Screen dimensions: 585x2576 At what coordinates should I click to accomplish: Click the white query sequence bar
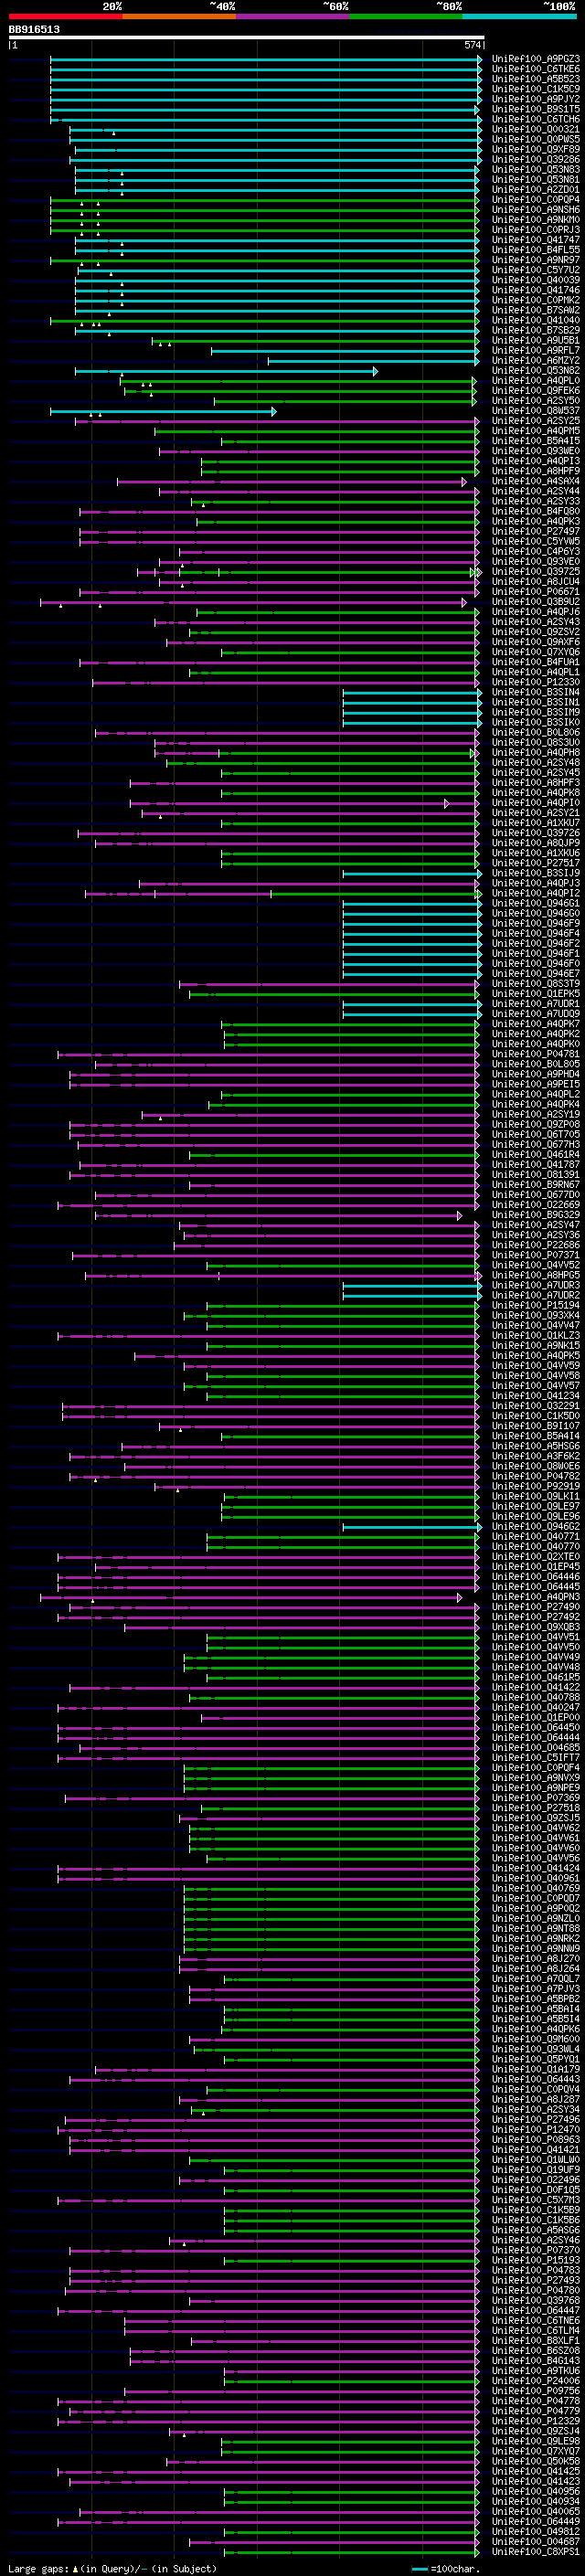tap(247, 38)
